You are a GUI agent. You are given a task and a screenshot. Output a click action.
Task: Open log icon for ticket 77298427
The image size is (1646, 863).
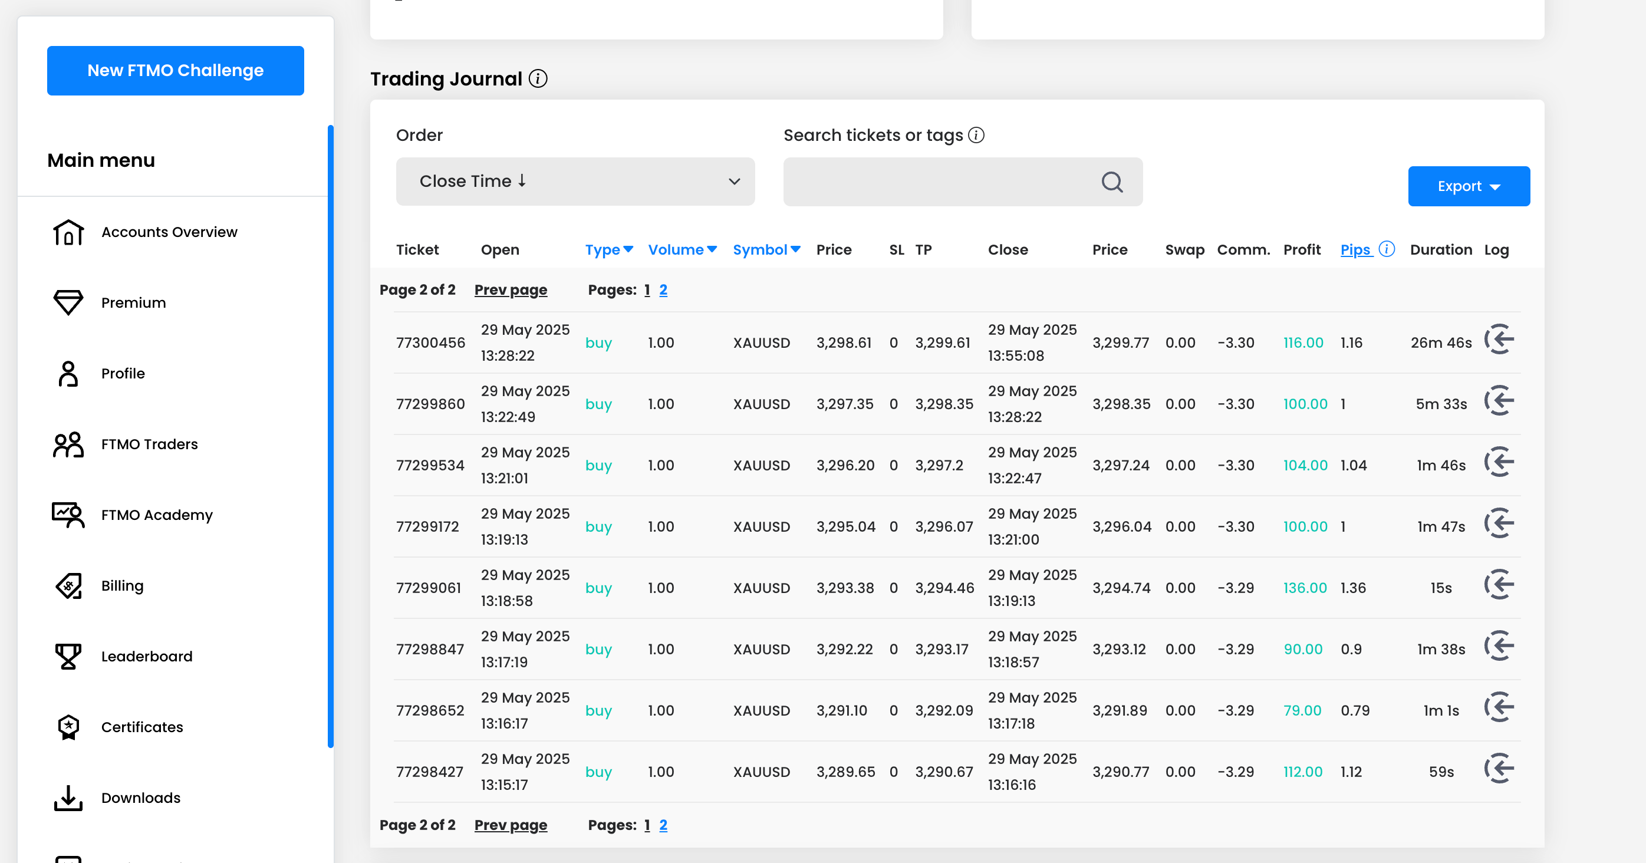click(x=1499, y=769)
